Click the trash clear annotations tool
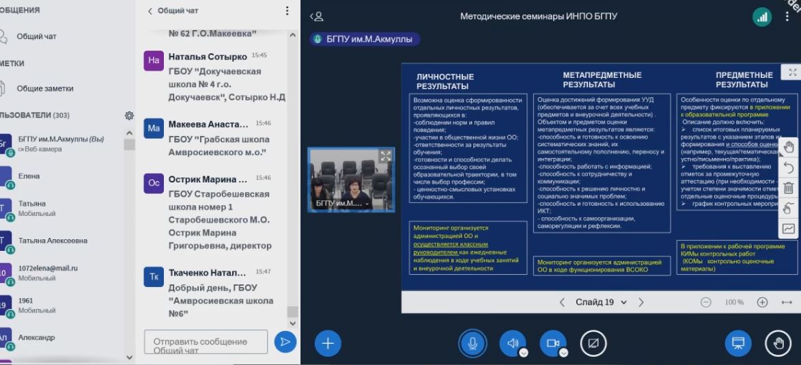This screenshot has height=365, width=801. 788,188
